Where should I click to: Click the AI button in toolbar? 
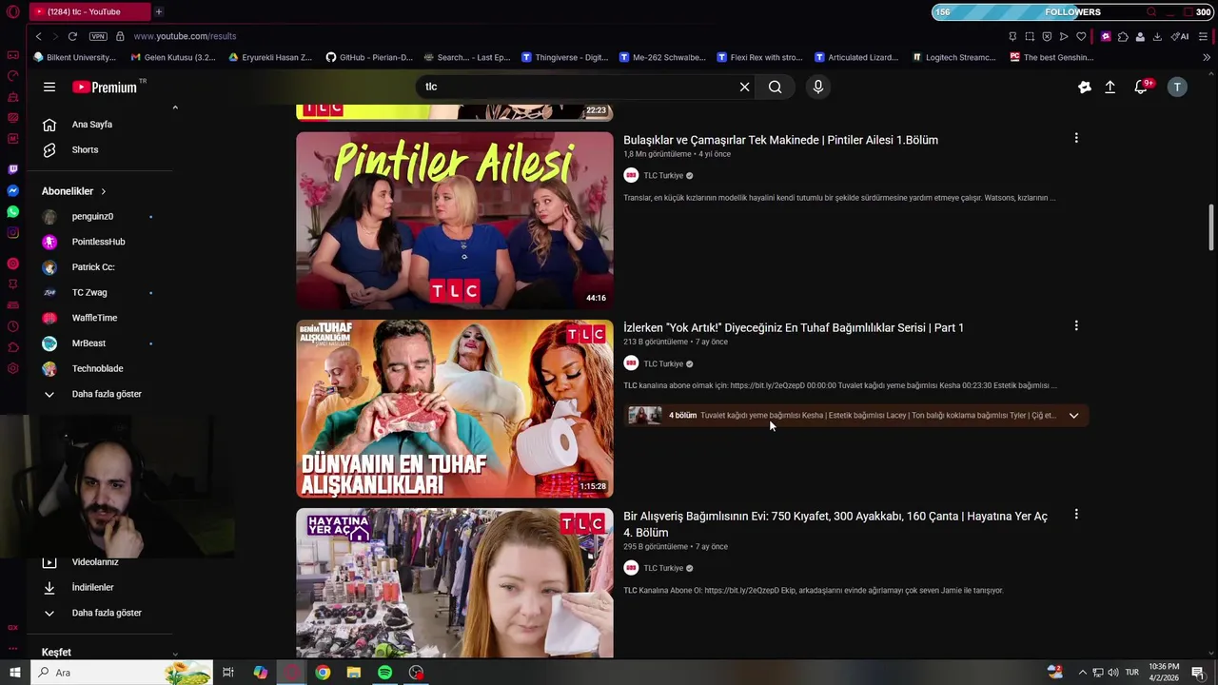coord(1180,36)
